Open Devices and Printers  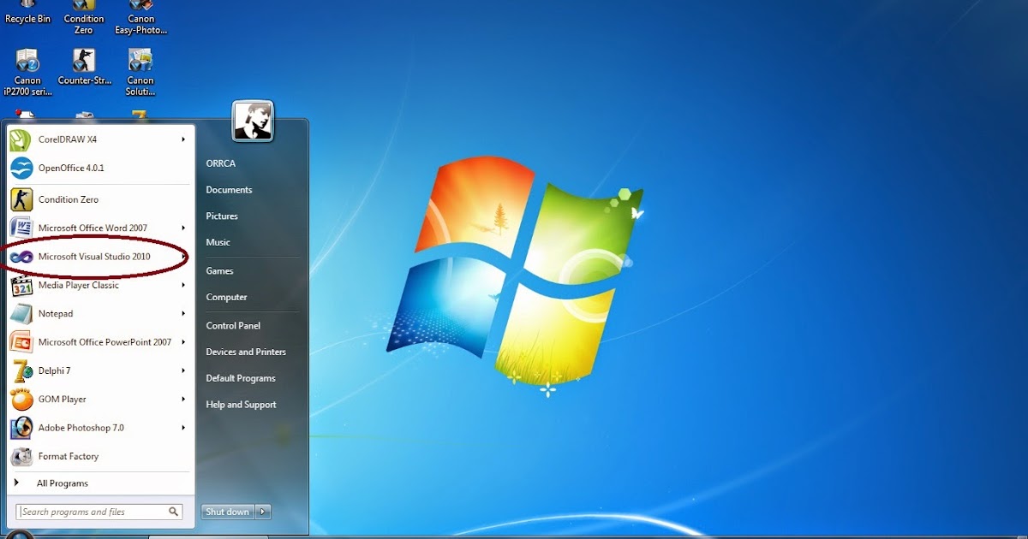246,352
